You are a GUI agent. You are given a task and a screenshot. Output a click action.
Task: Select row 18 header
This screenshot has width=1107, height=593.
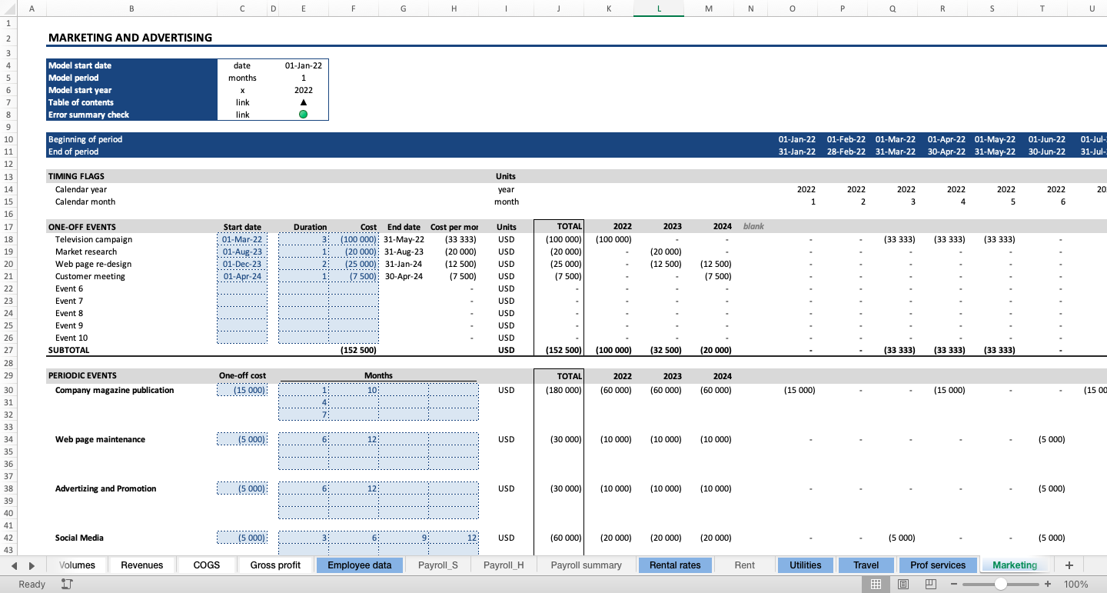pyautogui.click(x=8, y=239)
